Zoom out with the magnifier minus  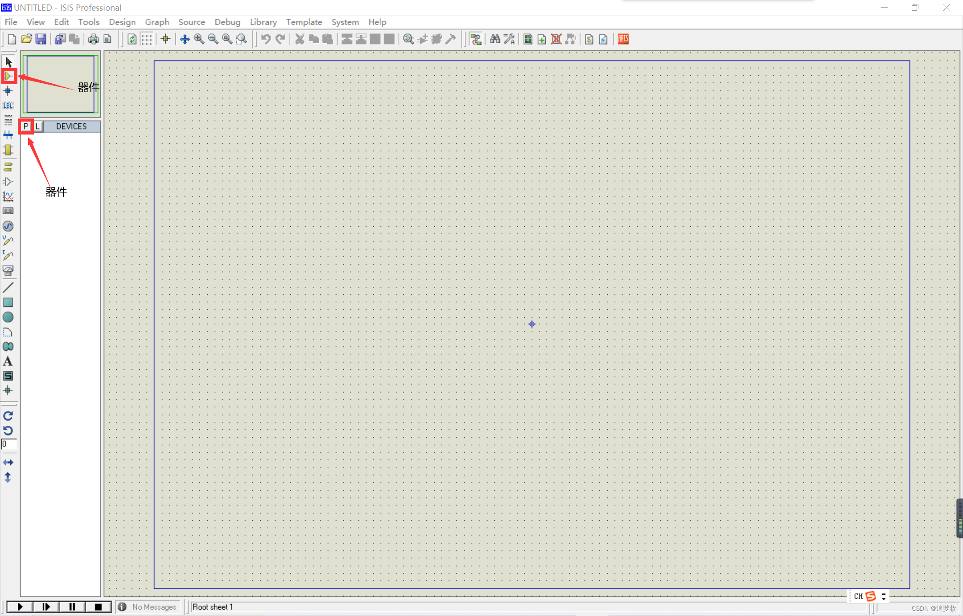point(213,39)
